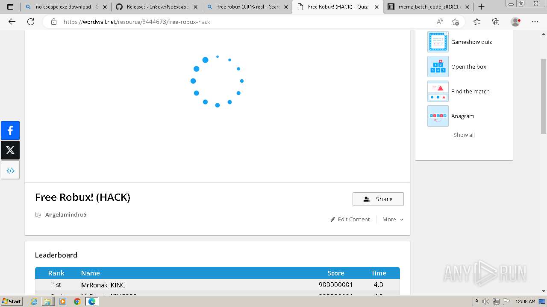
Task: Click the address bar URL
Action: [x=137, y=22]
